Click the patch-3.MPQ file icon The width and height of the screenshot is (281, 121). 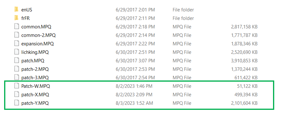click(x=16, y=78)
